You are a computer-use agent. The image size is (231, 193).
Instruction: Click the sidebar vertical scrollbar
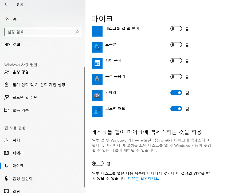point(85,127)
